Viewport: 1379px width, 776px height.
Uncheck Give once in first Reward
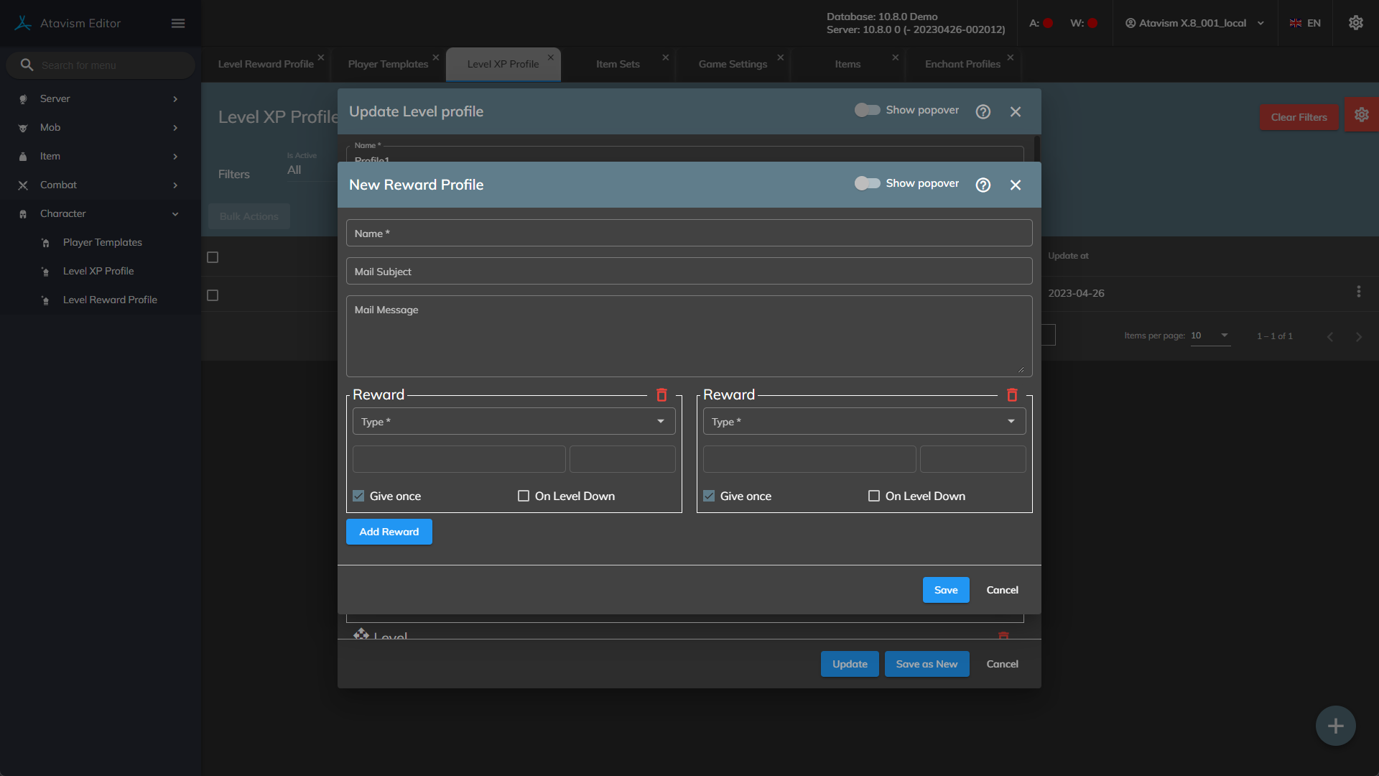coord(358,496)
